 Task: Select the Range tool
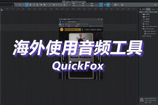23,5
